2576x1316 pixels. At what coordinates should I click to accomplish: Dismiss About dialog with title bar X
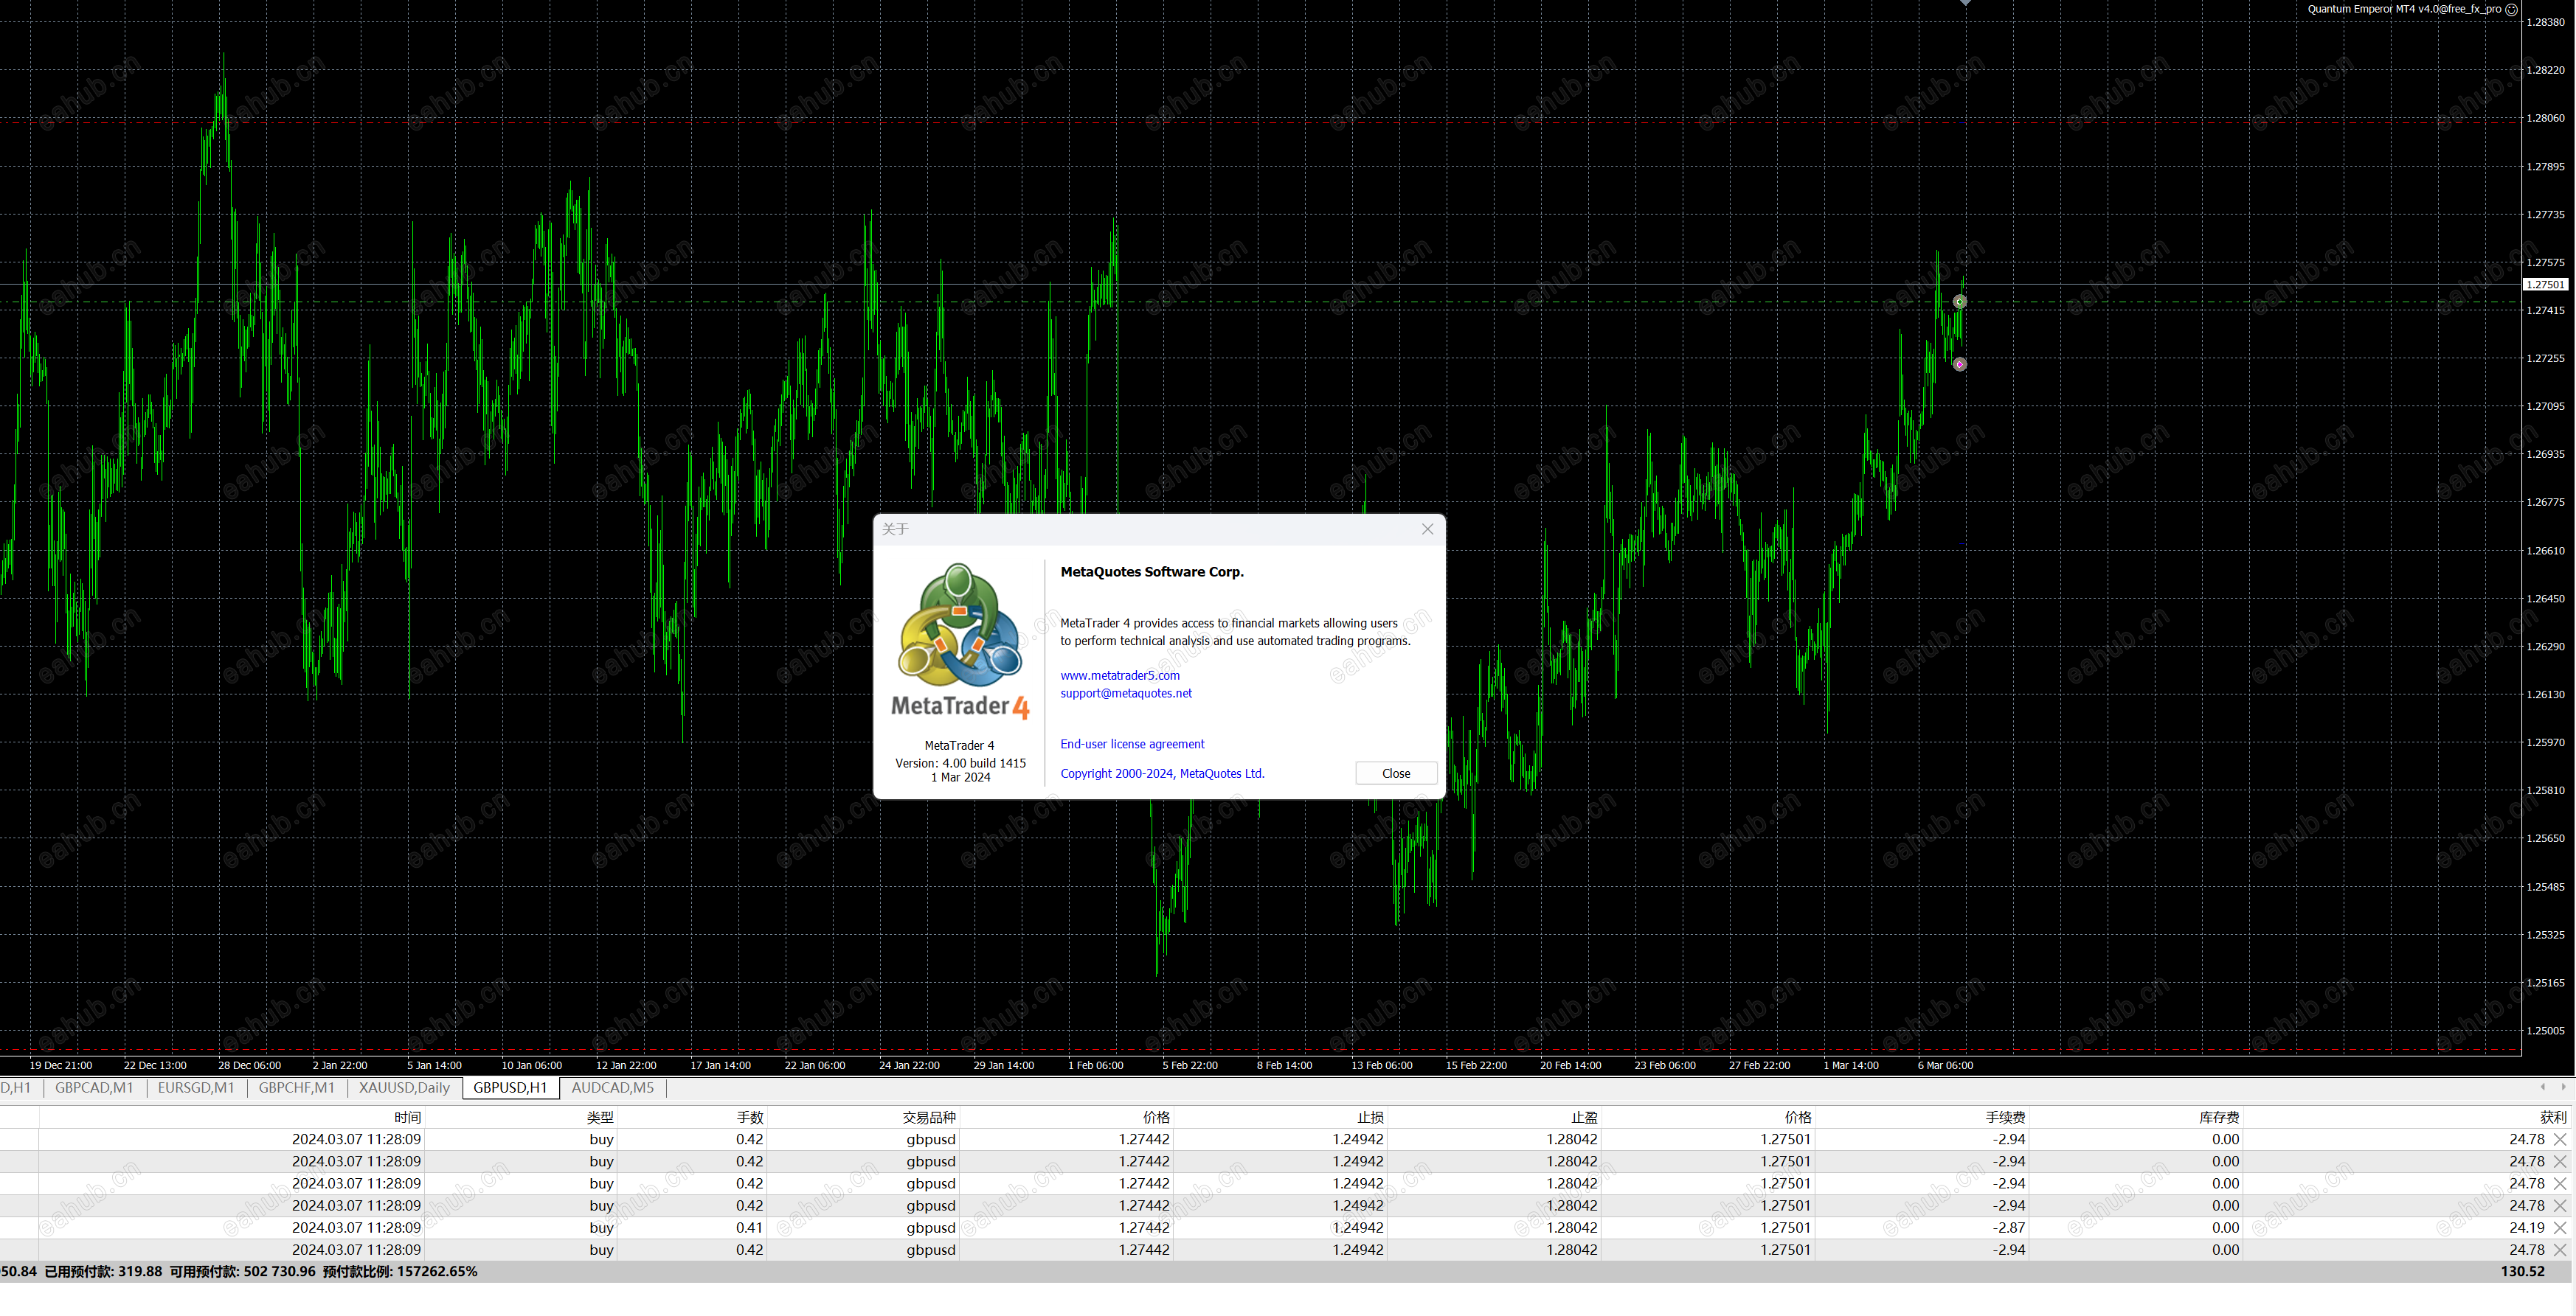pos(1427,529)
